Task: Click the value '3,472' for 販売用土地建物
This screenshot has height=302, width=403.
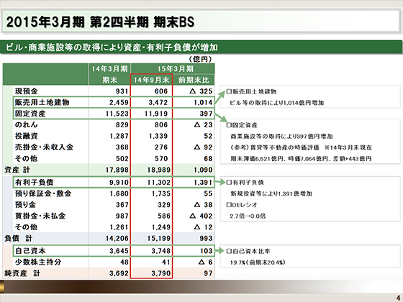Action: [x=158, y=102]
